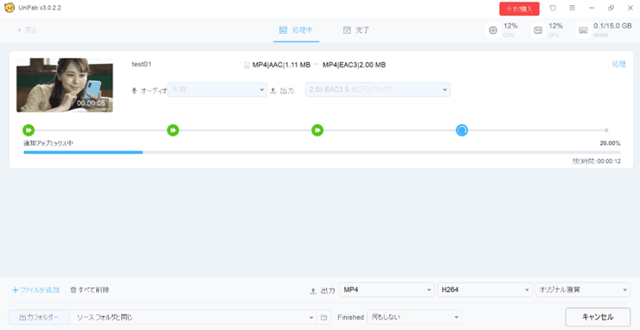Switch to the 完了 tab
The height and width of the screenshot is (330, 640).
356,30
